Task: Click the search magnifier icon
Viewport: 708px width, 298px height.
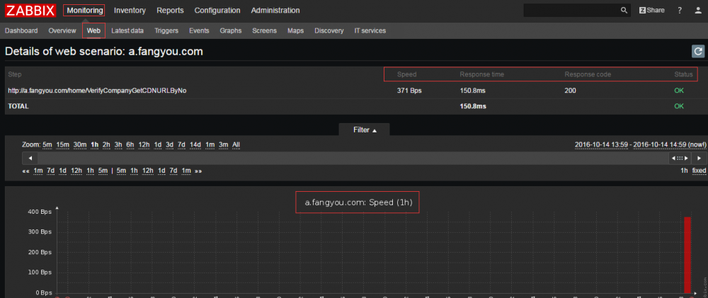Action: [624, 11]
